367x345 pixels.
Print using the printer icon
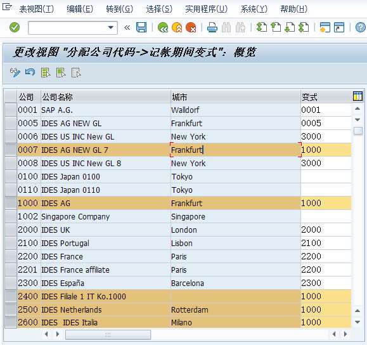tap(212, 27)
